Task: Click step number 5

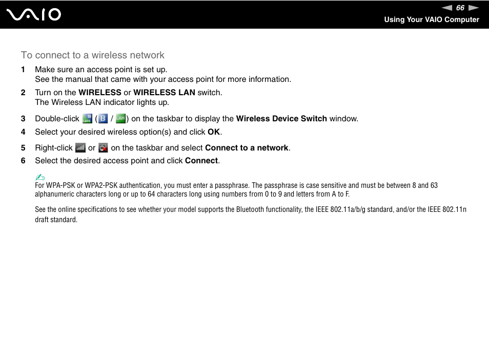Action: 23,148
